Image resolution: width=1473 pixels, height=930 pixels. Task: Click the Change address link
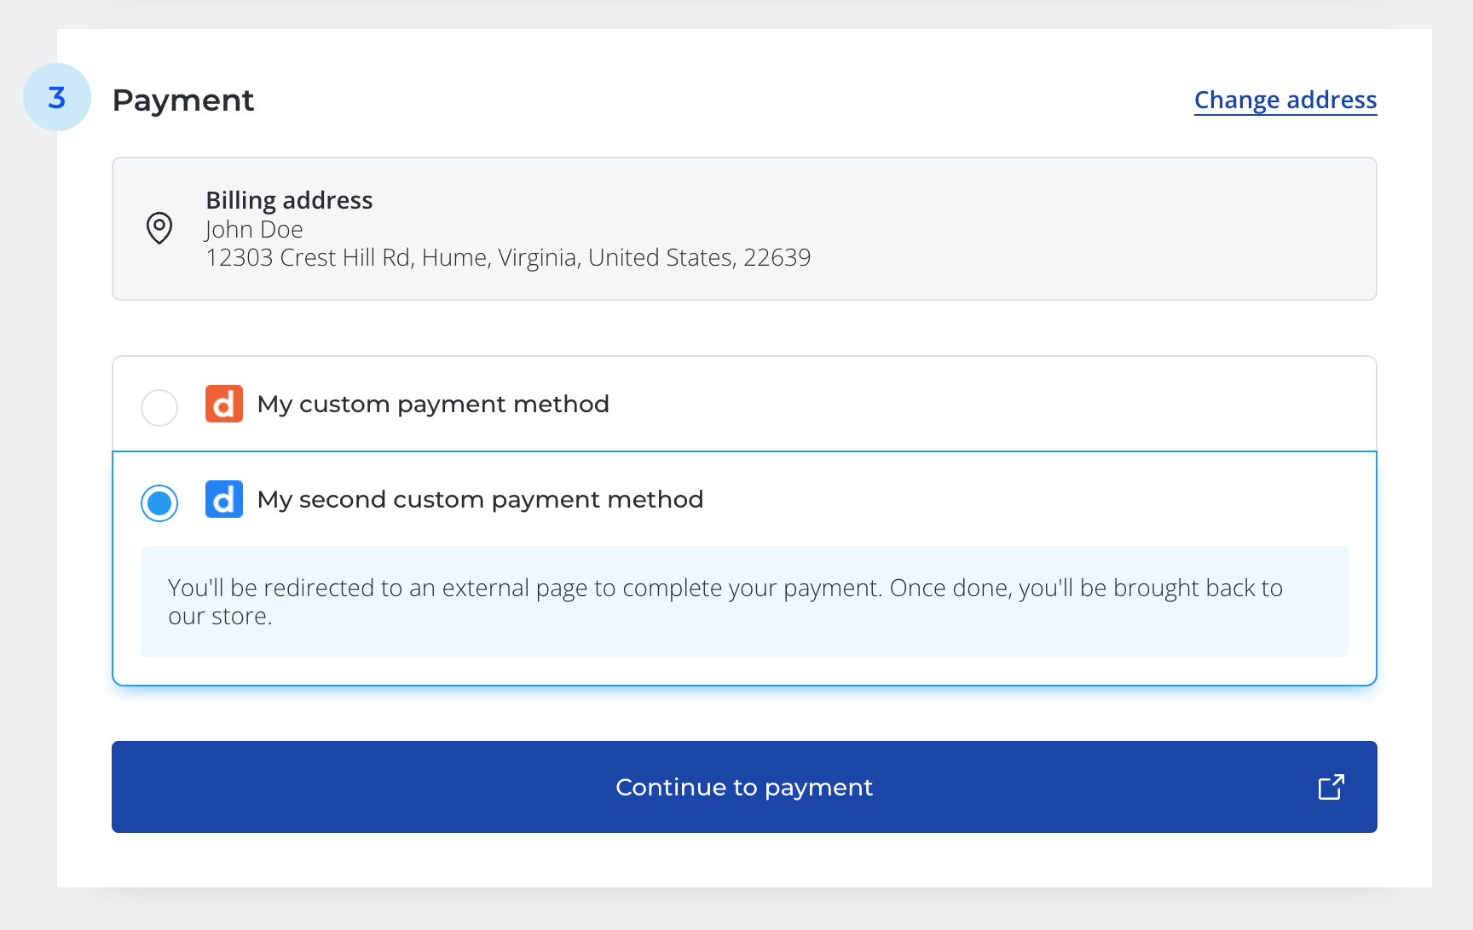(x=1285, y=100)
